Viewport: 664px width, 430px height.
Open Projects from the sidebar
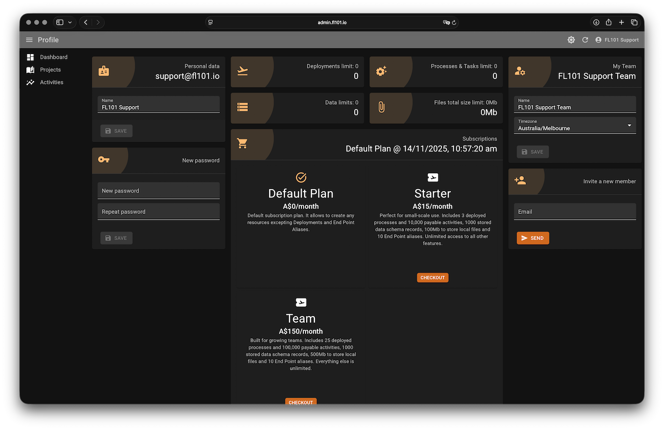50,70
